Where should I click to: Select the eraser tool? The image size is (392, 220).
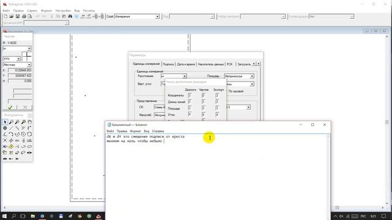click(x=17, y=152)
